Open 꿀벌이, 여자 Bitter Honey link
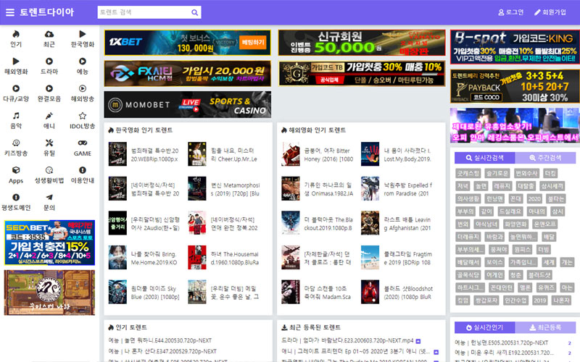The height and width of the screenshot is (362, 580). [x=328, y=155]
